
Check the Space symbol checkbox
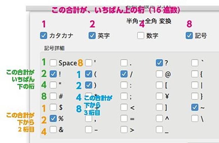53,63
